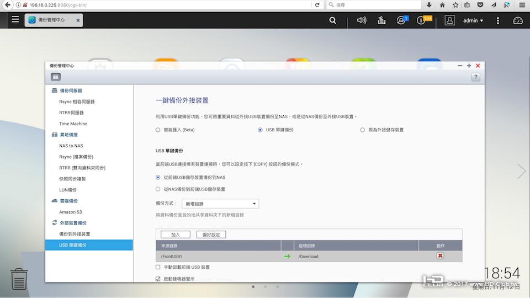Select 視為外接儲存裝置 radio option
Image resolution: width=530 pixels, height=298 pixels.
[362, 130]
